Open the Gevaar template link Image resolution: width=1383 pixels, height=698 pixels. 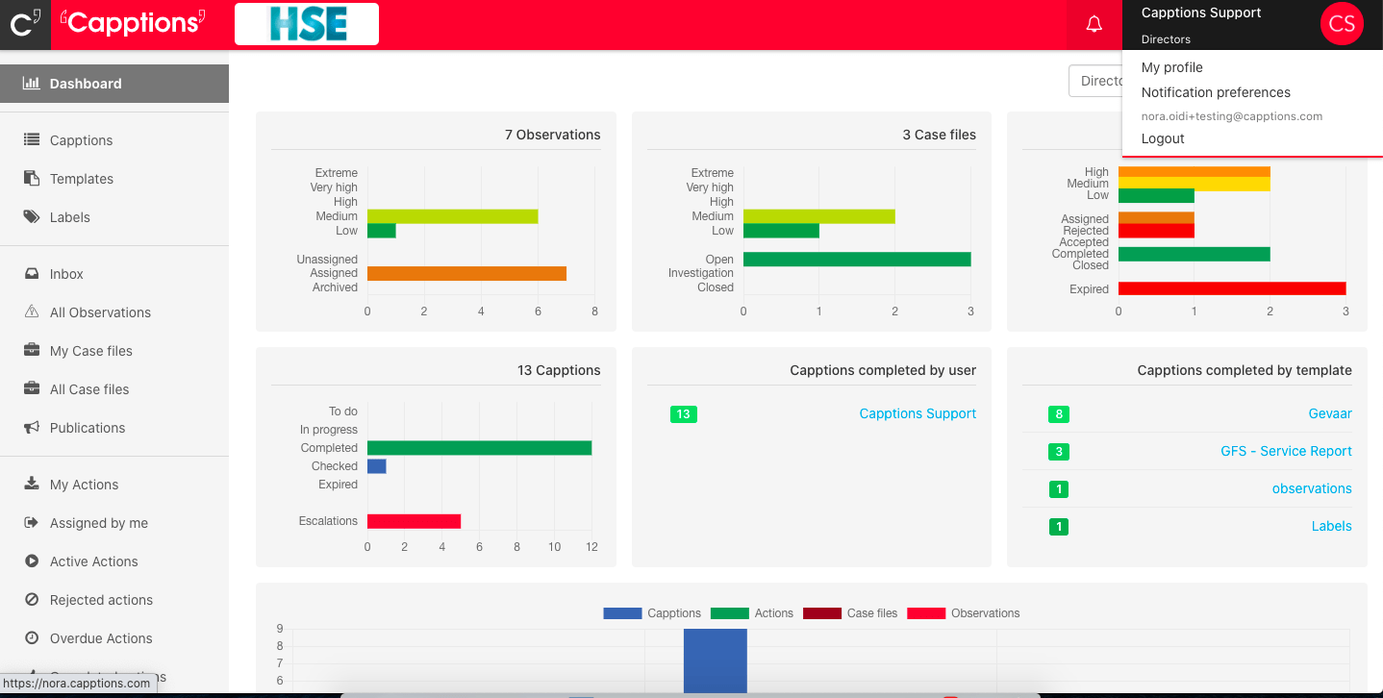[x=1330, y=413]
